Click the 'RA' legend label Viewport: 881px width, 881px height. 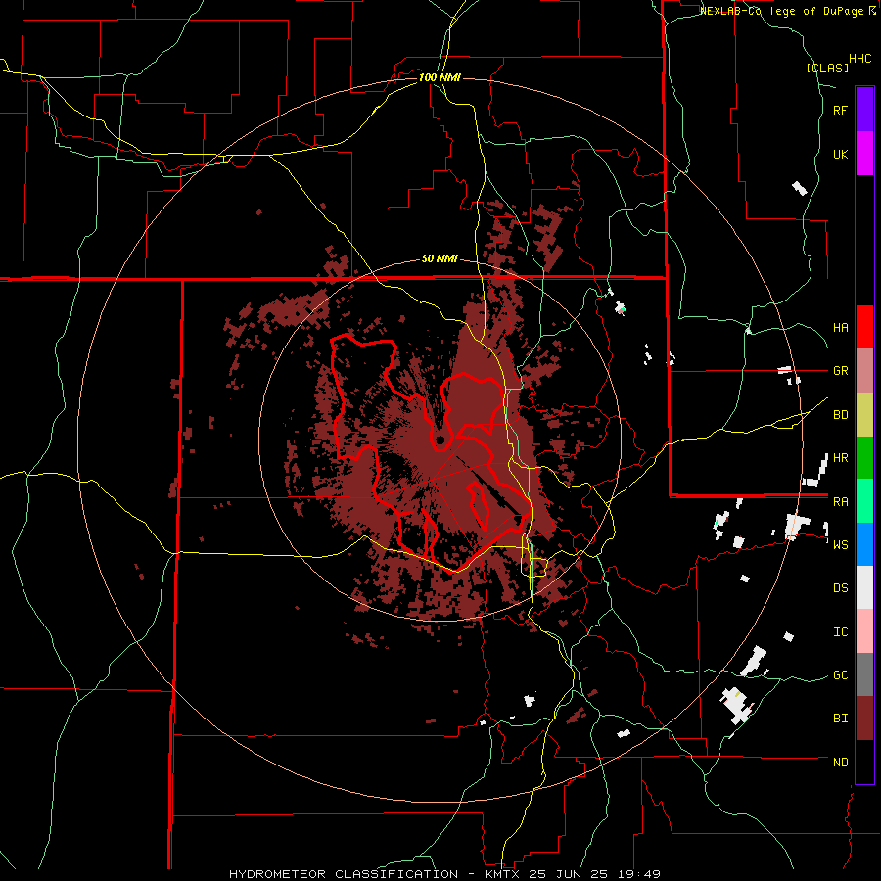840,502
